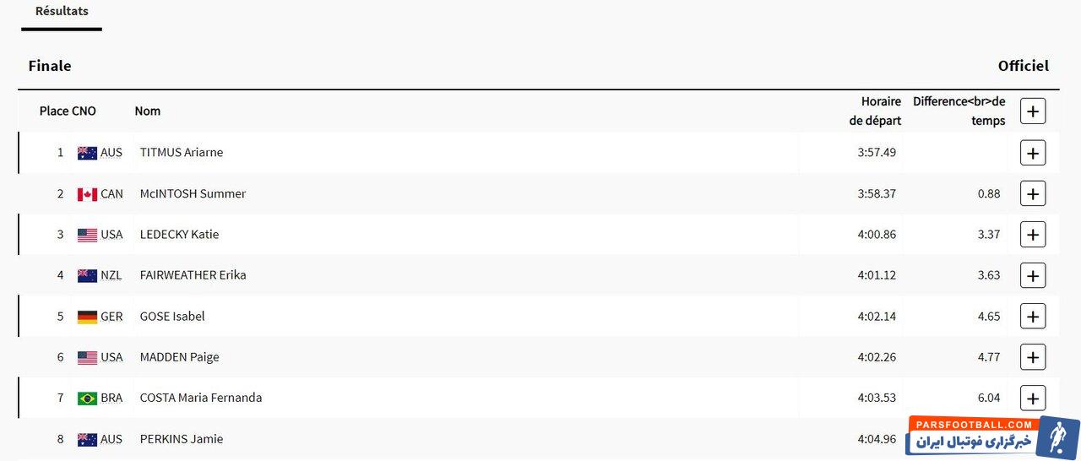
Task: Expand details for GOSE Isabel row
Action: point(1033,317)
